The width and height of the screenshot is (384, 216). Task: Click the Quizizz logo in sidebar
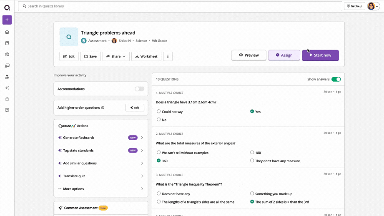[7, 8]
